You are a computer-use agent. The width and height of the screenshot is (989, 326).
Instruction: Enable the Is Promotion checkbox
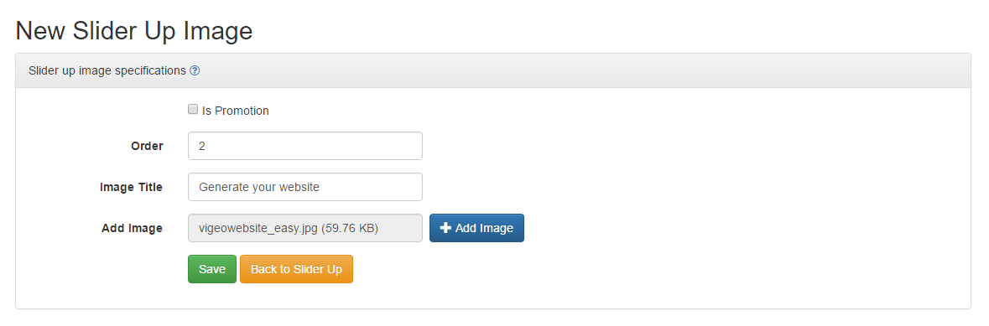[x=193, y=109]
